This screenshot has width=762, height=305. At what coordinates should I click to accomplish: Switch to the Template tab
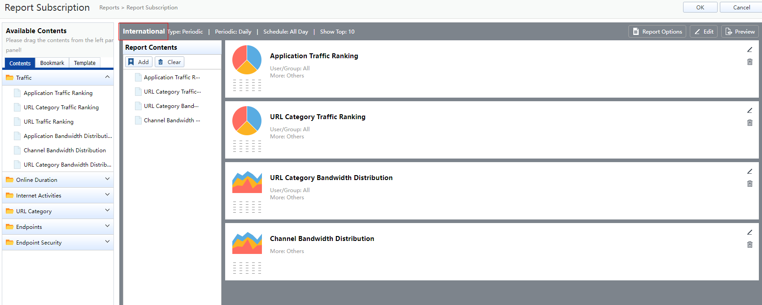(x=85, y=63)
